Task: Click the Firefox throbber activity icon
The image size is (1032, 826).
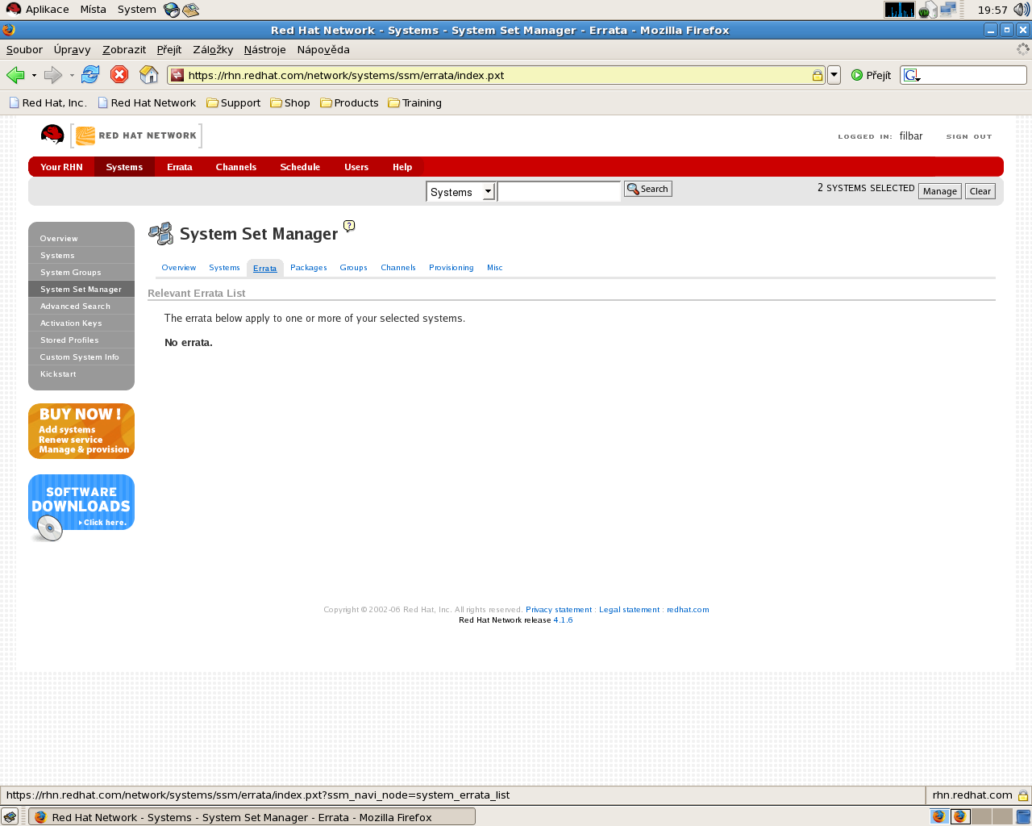Action: coord(1023,49)
